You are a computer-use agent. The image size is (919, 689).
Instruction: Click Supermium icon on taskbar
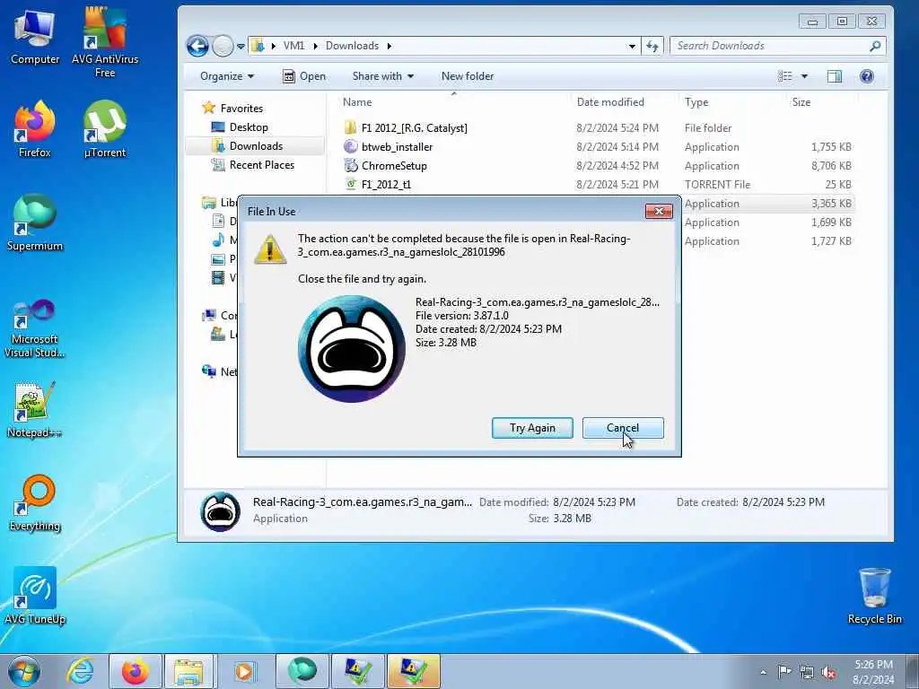click(x=302, y=671)
